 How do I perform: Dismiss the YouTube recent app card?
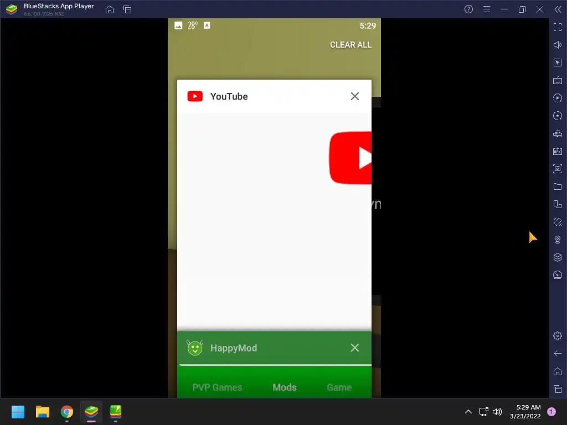tap(355, 96)
